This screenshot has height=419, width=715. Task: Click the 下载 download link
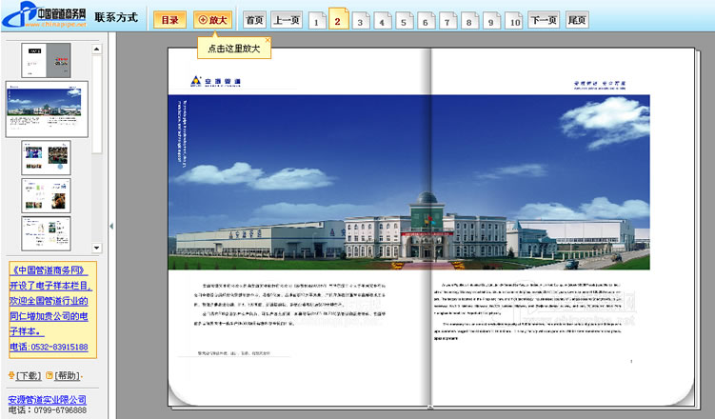coord(29,375)
